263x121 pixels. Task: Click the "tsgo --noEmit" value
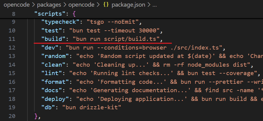(x=112, y=22)
